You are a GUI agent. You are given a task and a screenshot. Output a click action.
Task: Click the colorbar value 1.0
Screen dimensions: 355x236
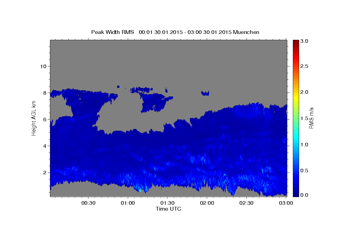tap(304, 145)
